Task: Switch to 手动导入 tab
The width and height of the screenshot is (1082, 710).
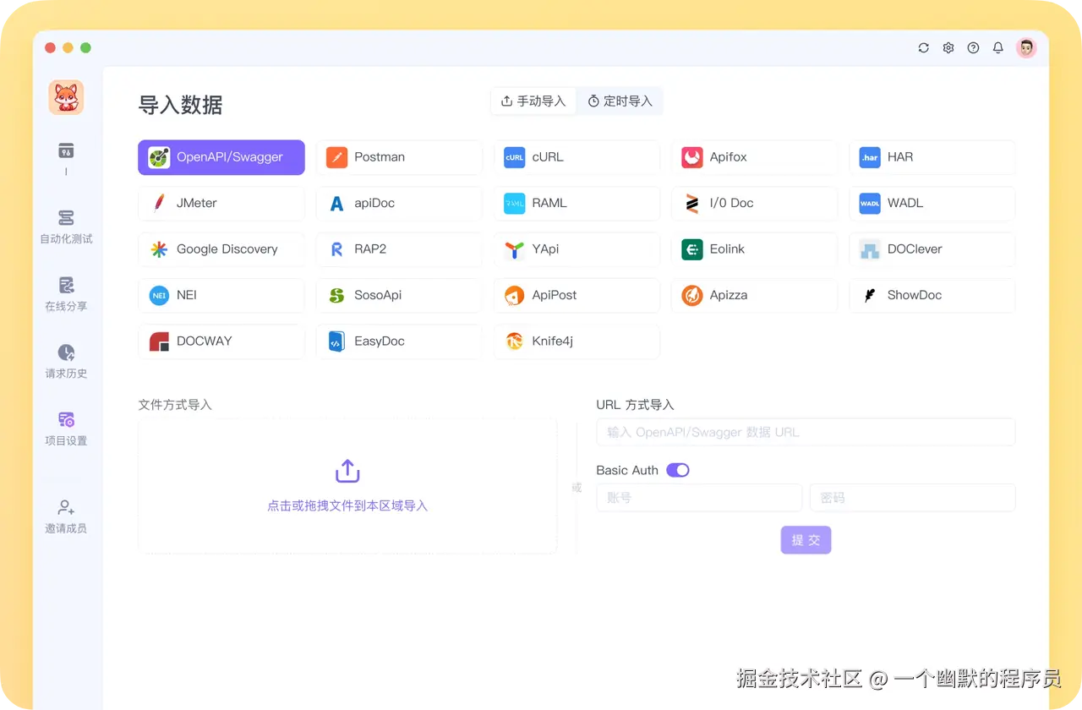Action: 533,101
